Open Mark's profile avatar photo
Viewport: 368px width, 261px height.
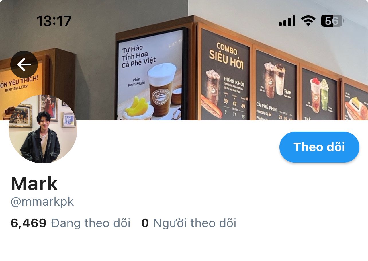tap(43, 129)
